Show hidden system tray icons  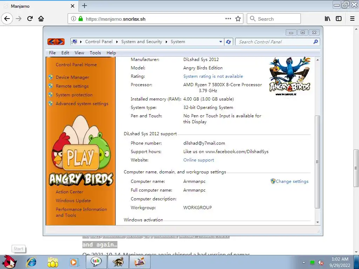coord(304,262)
